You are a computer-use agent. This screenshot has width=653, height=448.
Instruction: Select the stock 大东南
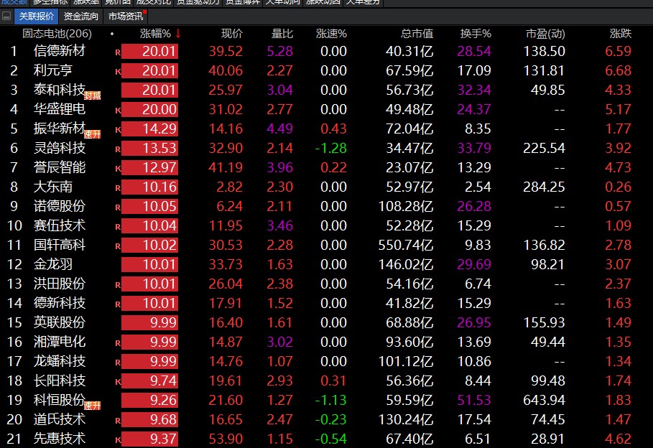[x=53, y=187]
